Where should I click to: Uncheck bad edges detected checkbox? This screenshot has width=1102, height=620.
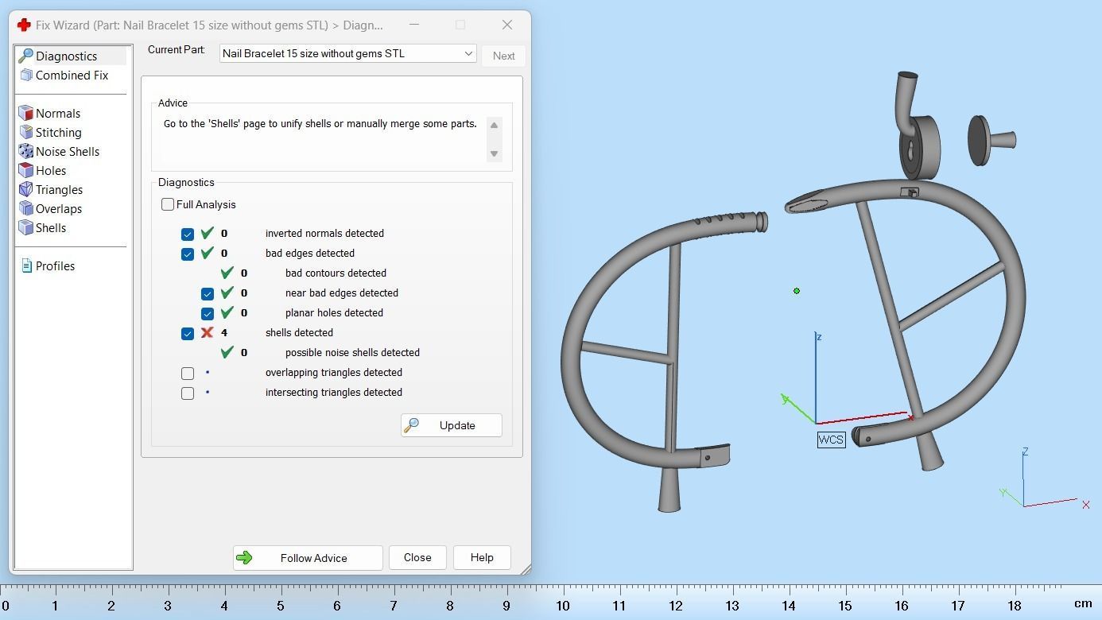pos(188,254)
